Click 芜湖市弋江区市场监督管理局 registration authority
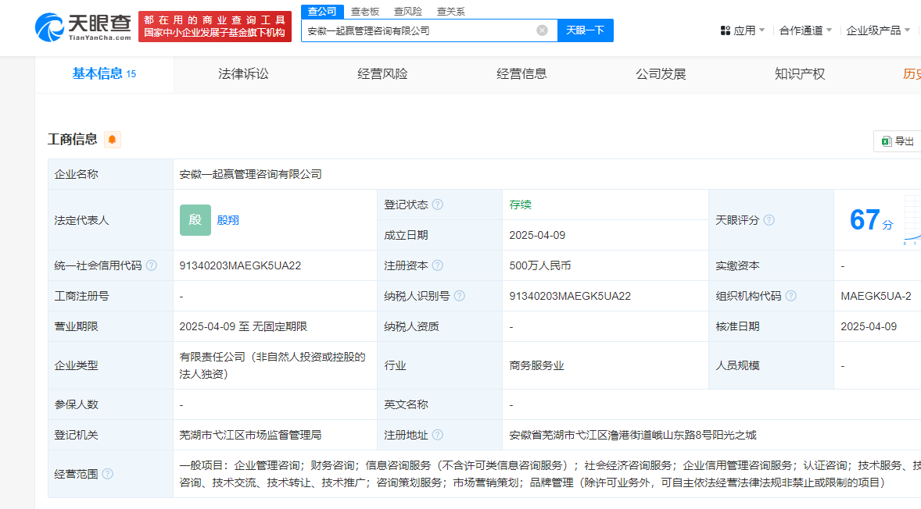The height and width of the screenshot is (509, 921). click(250, 435)
